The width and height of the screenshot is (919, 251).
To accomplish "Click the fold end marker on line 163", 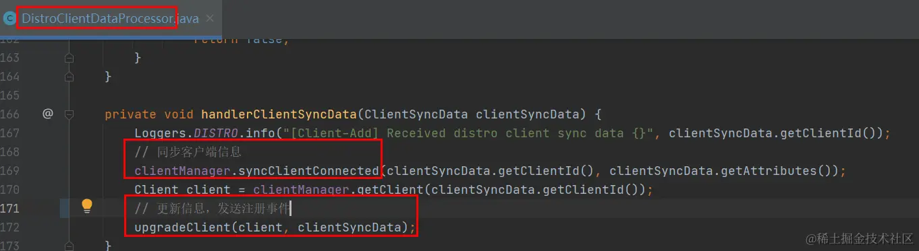I will [69, 58].
